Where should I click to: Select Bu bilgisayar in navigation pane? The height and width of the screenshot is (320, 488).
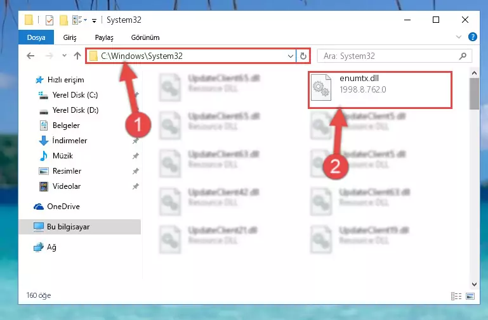(80, 227)
